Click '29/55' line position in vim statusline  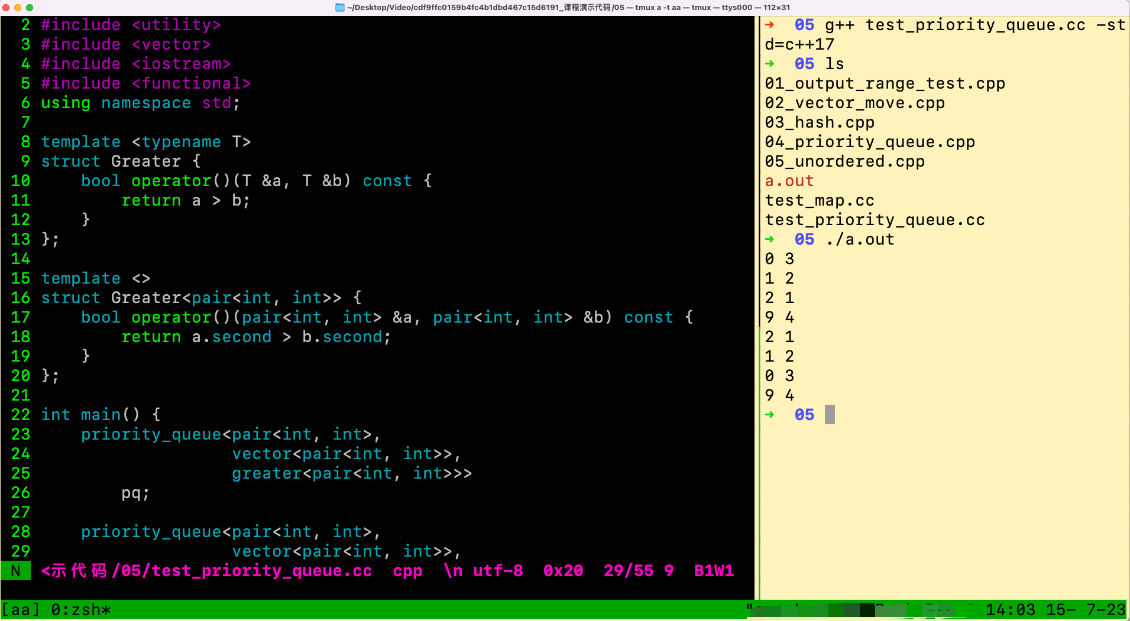point(629,571)
